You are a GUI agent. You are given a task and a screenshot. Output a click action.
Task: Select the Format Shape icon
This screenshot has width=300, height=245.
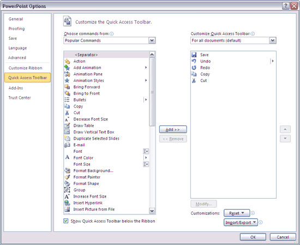click(x=67, y=183)
